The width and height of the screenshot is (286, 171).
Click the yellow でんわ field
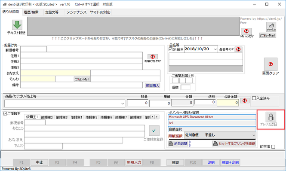click(x=38, y=79)
